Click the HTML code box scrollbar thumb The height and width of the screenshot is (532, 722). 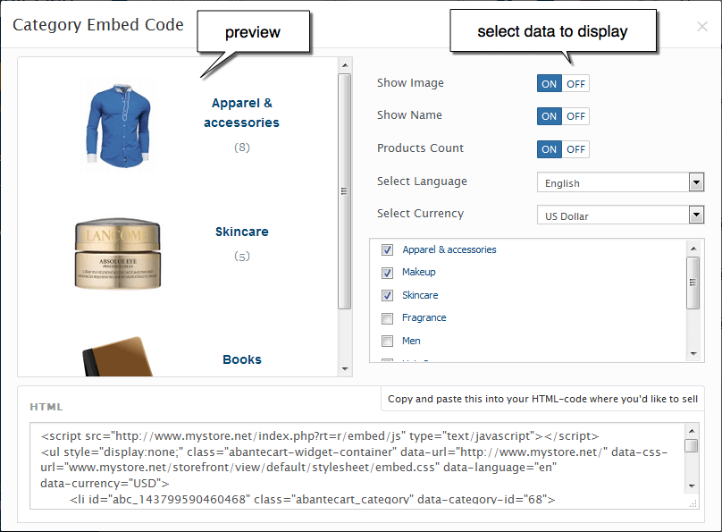(691, 446)
